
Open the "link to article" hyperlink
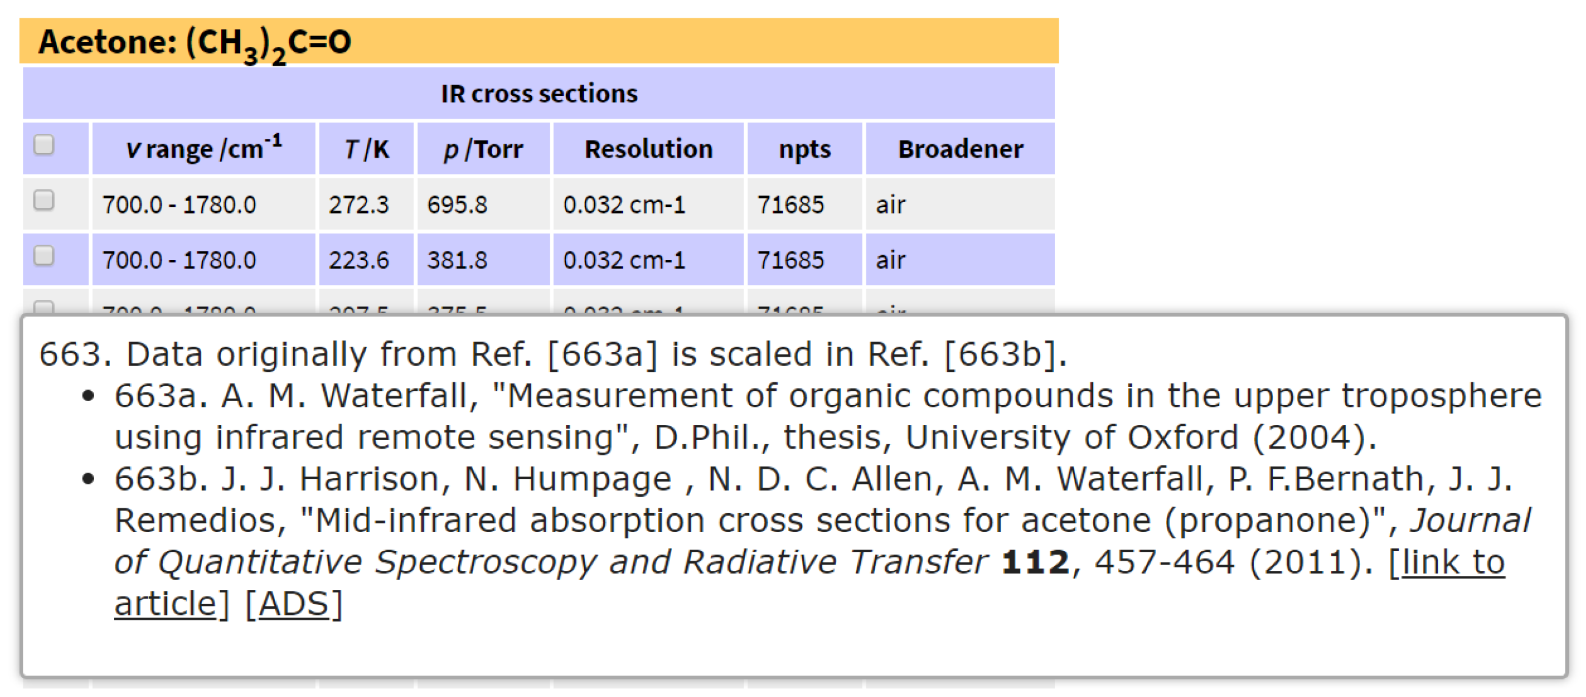point(1453,562)
